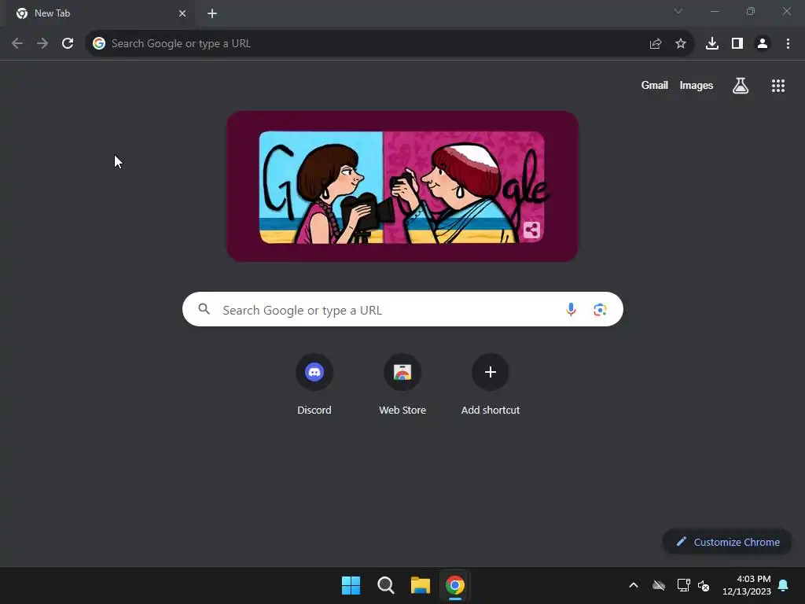Click the muted volume tray icon
This screenshot has height=604, width=805.
(704, 585)
